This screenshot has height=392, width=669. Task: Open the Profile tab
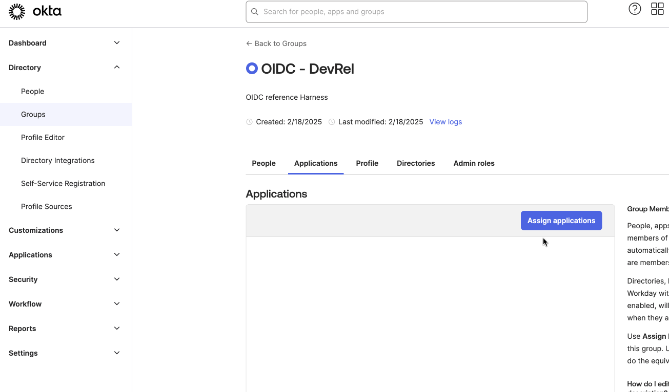367,163
